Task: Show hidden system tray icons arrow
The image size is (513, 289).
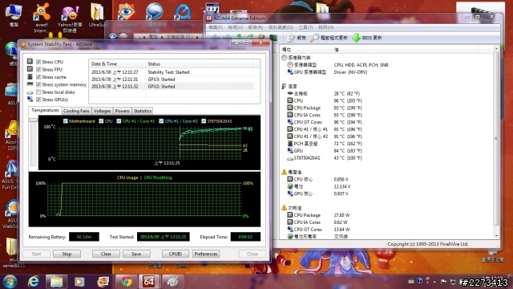Action: [x=434, y=282]
